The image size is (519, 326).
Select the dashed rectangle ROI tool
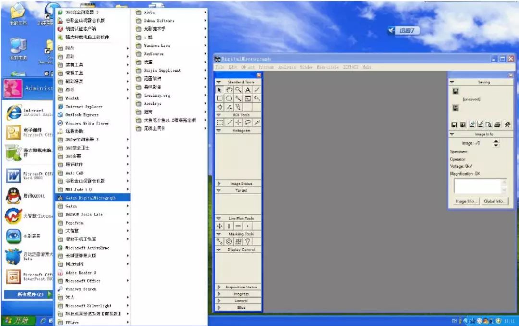click(x=220, y=123)
